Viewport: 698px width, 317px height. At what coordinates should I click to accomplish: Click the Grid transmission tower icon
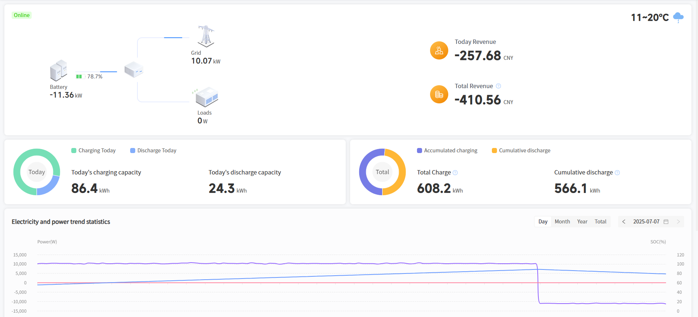tap(206, 36)
